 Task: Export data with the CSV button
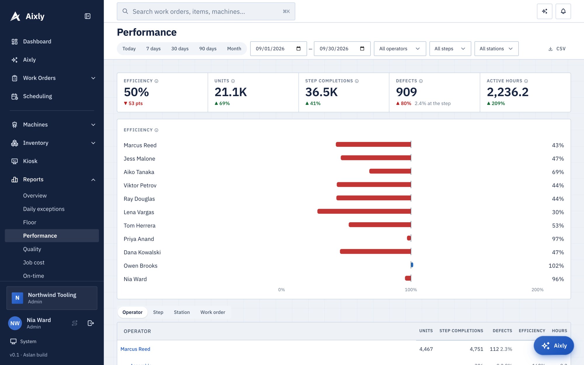557,48
